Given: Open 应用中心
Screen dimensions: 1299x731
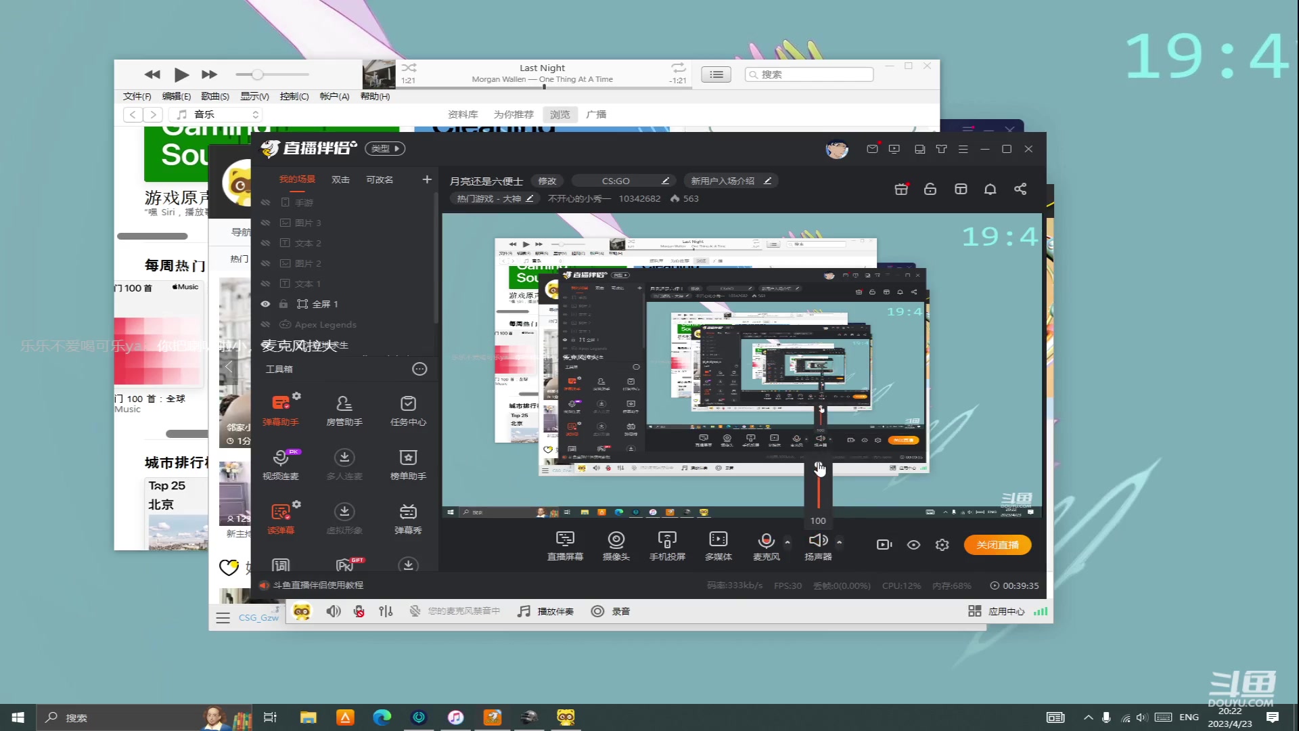Looking at the screenshot, I should 997,611.
